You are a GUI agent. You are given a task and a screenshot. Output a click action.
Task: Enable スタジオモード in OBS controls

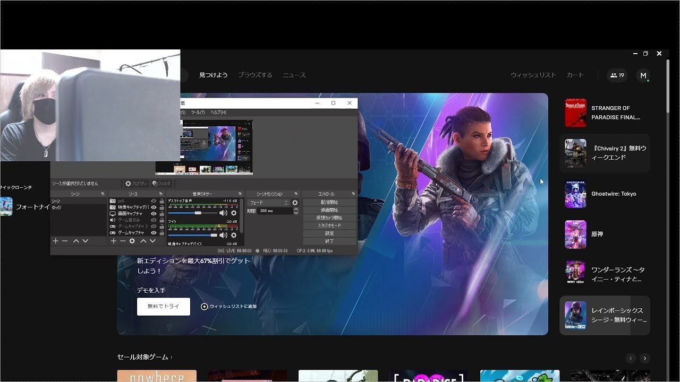click(x=329, y=225)
